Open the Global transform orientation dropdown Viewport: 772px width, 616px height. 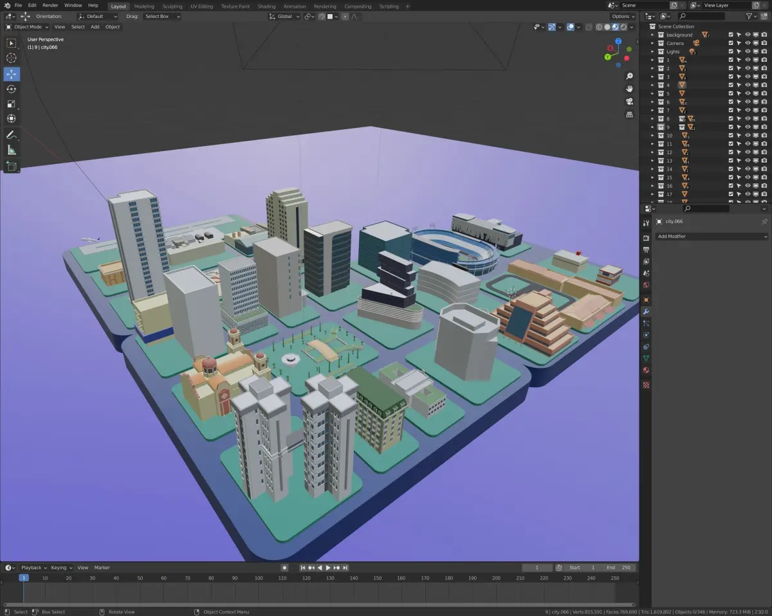(284, 16)
